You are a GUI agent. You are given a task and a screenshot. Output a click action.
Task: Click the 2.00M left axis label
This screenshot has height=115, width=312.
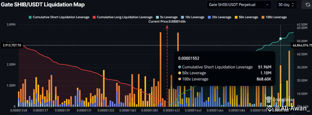point(11,65)
